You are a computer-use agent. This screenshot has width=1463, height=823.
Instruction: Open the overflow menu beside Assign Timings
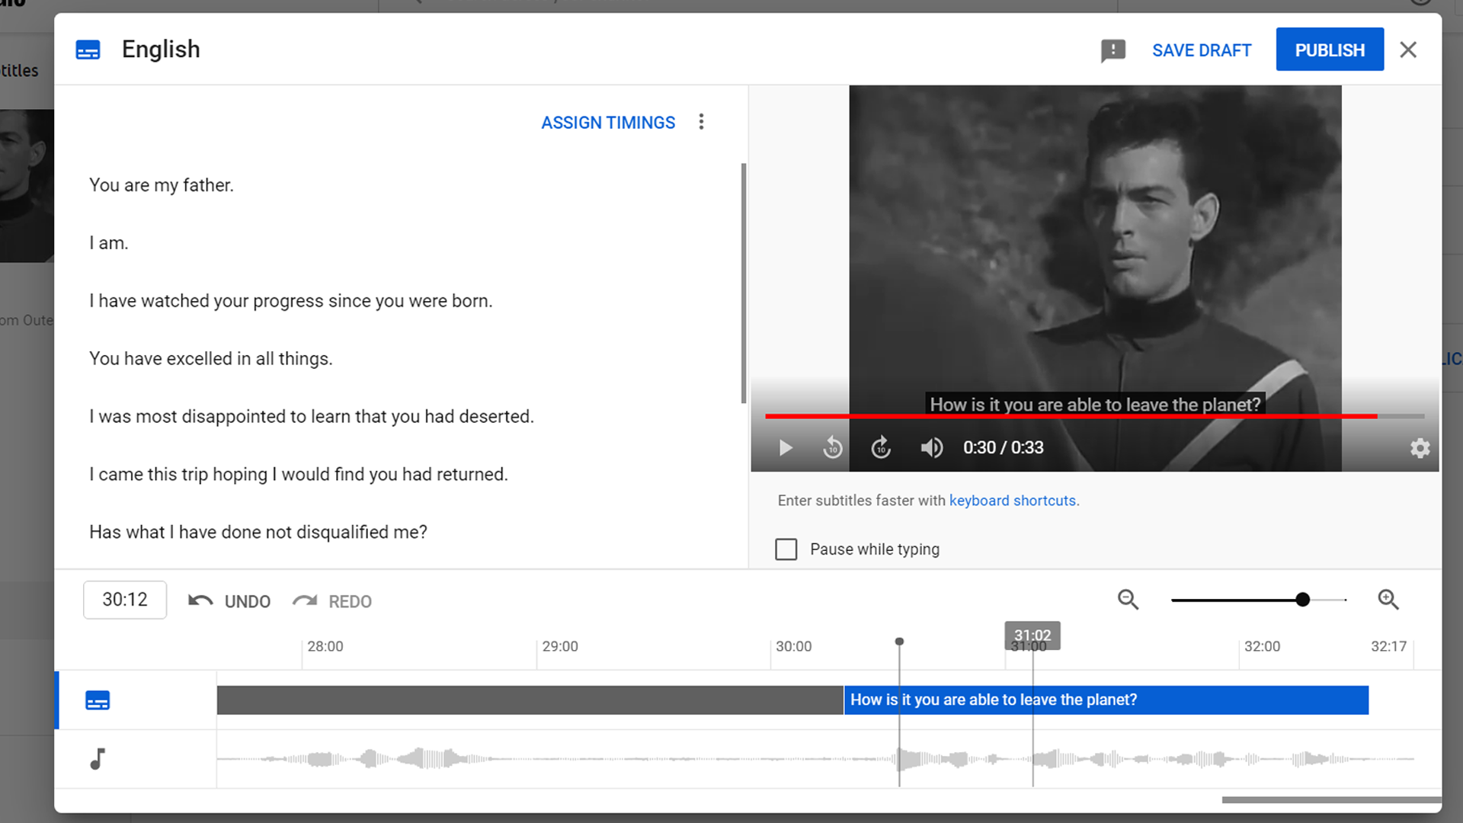701,122
